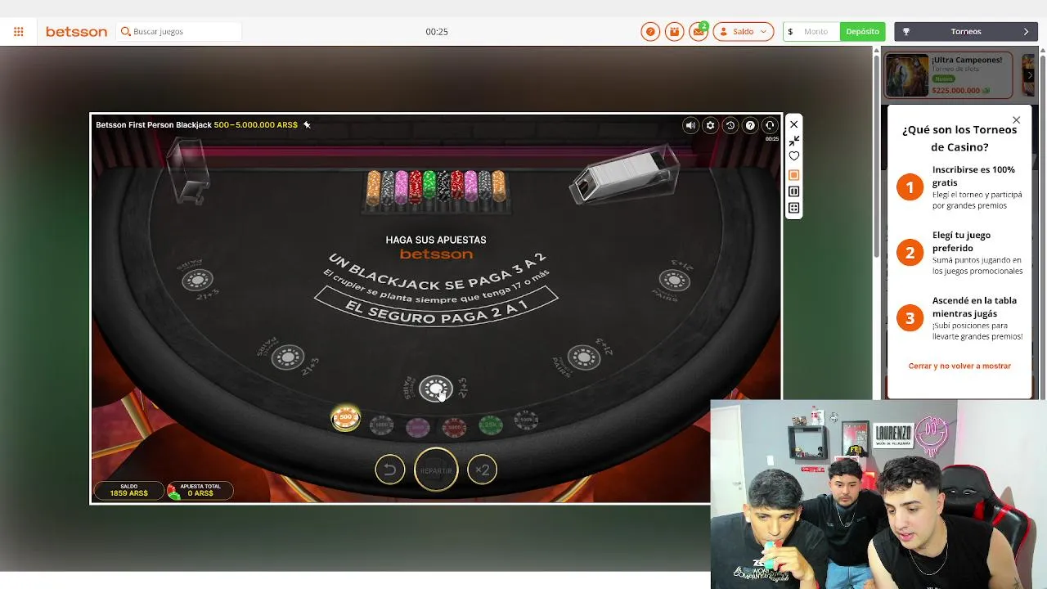The image size is (1047, 589).
Task: Open the messages envelope with badge 2
Action: click(699, 32)
